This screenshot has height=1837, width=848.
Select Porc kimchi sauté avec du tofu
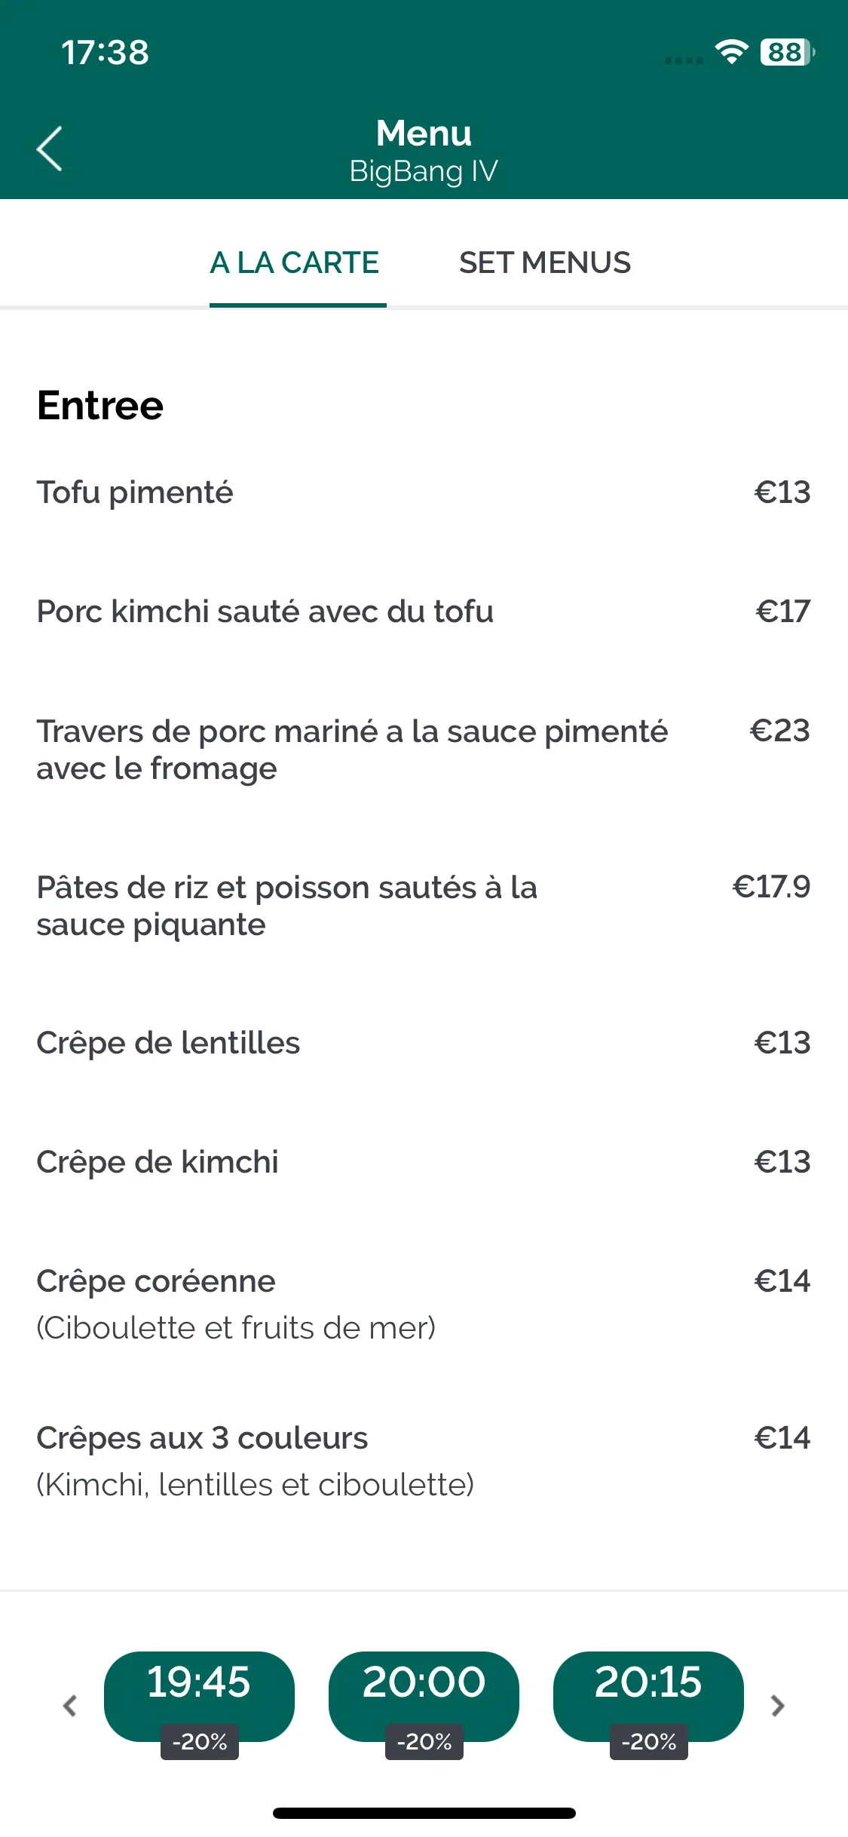click(424, 612)
